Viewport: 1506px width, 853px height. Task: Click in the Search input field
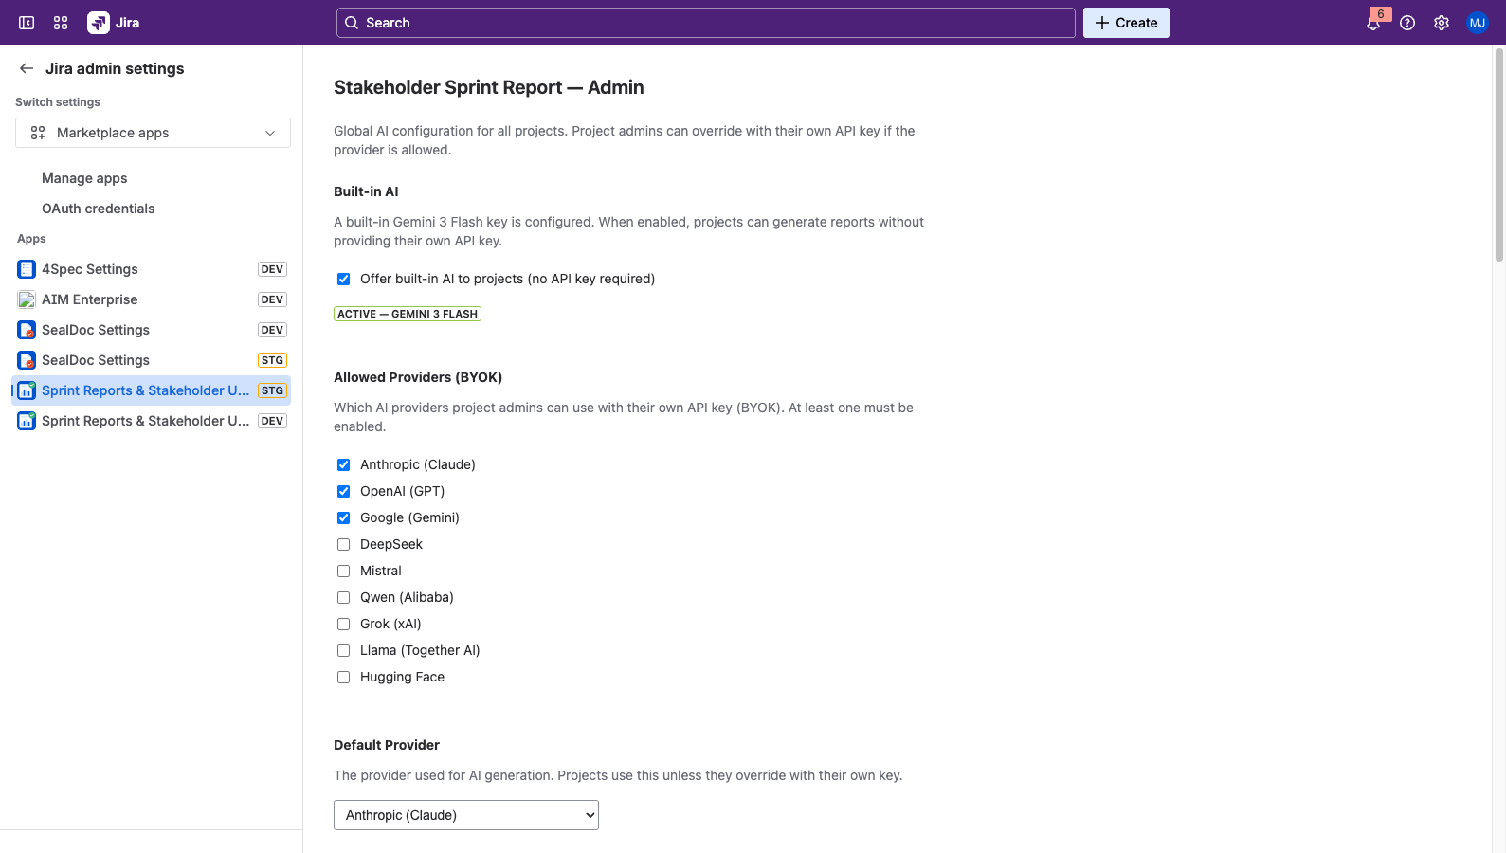pyautogui.click(x=705, y=23)
